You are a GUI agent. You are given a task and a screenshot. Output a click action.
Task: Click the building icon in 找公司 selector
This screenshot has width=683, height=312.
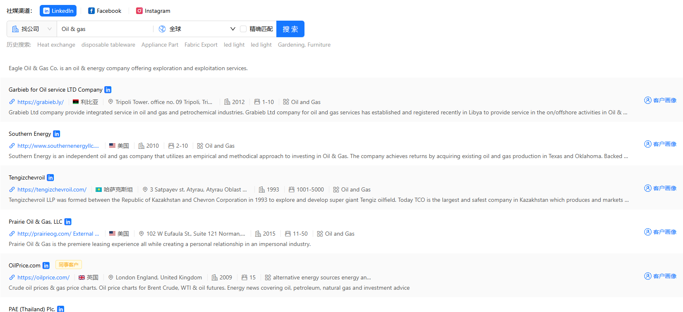(15, 29)
